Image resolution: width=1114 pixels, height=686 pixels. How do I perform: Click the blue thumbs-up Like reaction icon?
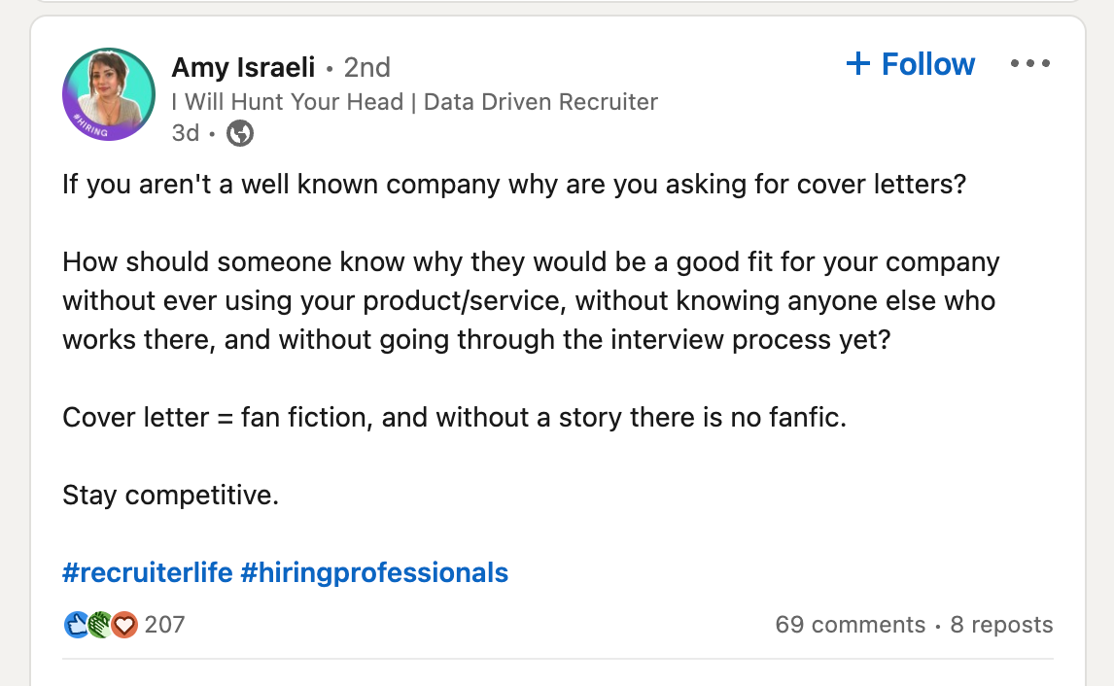76,625
